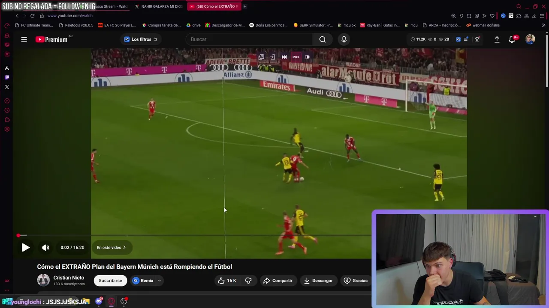The image size is (549, 308).
Task: Open video pop-out icon in player overlay
Action: tap(261, 57)
